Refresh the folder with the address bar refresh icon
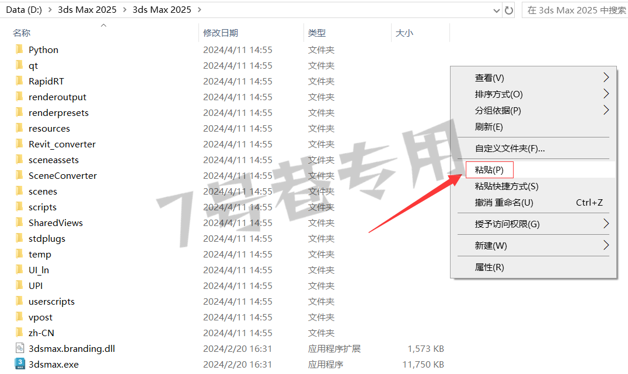The width and height of the screenshot is (628, 374). click(x=509, y=10)
